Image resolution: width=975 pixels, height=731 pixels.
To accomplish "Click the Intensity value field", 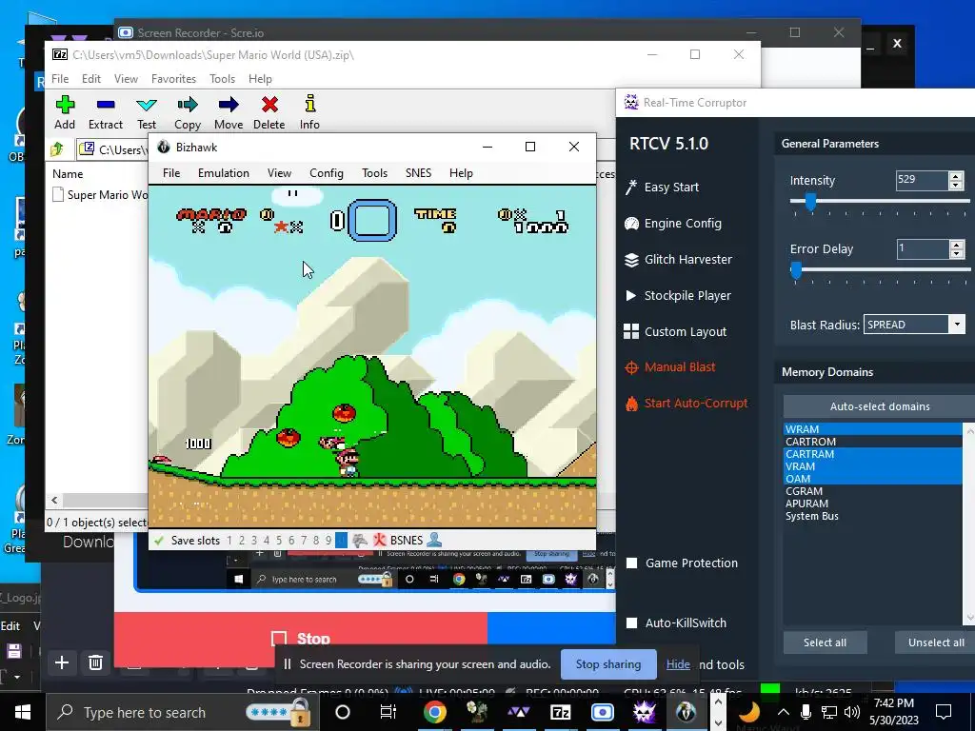I will (922, 180).
